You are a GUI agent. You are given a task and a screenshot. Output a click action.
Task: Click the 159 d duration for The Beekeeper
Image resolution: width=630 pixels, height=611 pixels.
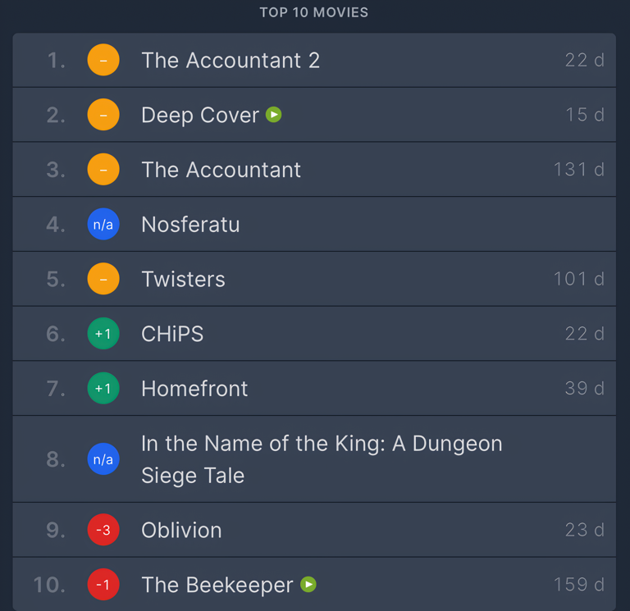click(579, 585)
